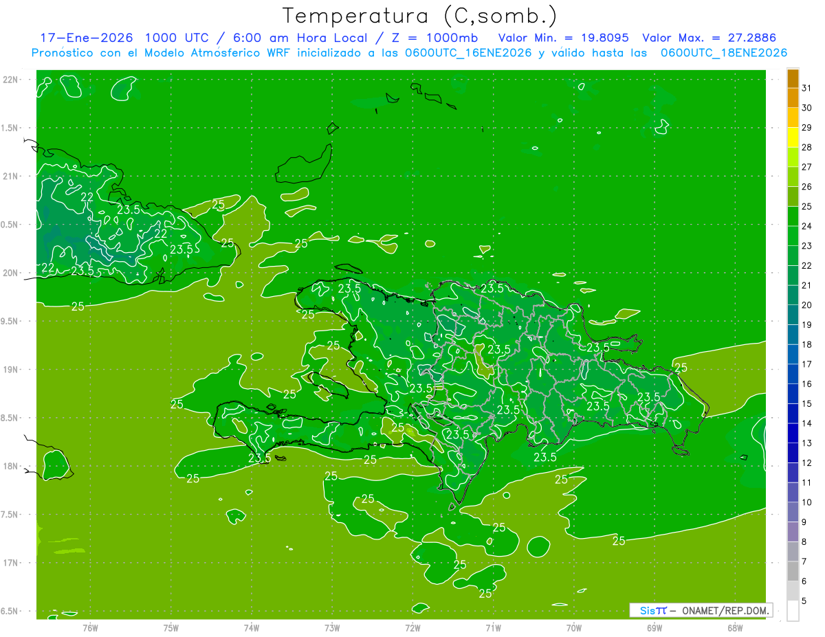Screen dimensions: 825x637
Task: Click the "73W" longitude axis label
Action: (x=332, y=627)
